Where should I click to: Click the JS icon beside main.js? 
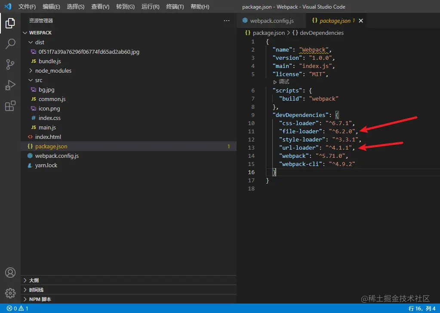(34, 127)
